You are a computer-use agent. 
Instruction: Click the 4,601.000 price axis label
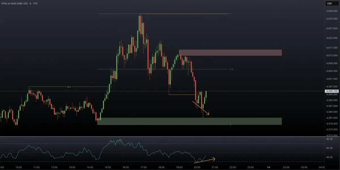click(331, 79)
